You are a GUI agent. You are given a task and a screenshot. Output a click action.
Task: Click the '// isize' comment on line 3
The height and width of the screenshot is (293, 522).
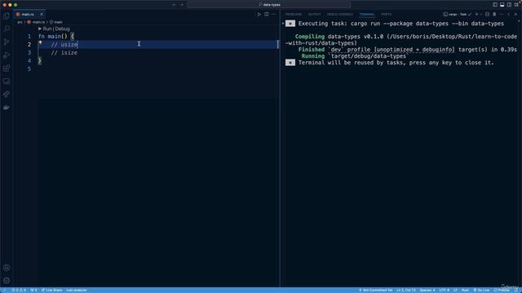(x=64, y=52)
